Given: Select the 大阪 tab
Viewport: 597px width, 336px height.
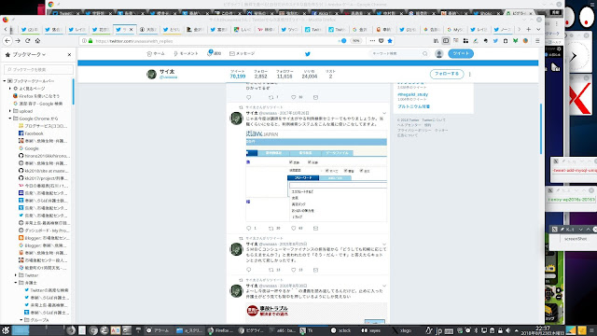Looking at the screenshot, I should click(148, 29).
